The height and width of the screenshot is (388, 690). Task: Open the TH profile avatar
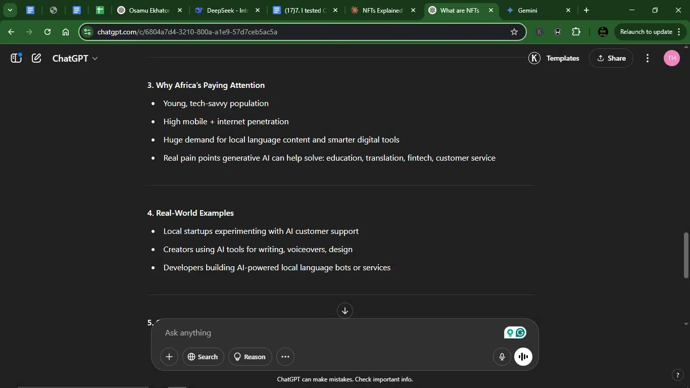coord(671,58)
